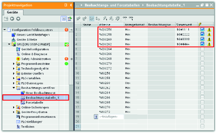
Task: Click the navigate back arrow in Projektnavigation
Action: click(x=12, y=19)
